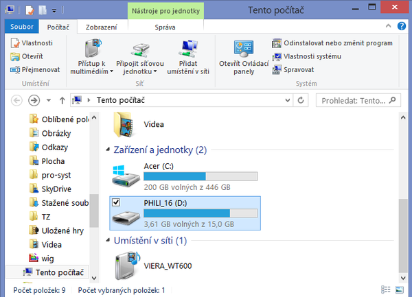Select Uložené hry in the navigation pane
This screenshot has height=297, width=412.
pos(56,230)
